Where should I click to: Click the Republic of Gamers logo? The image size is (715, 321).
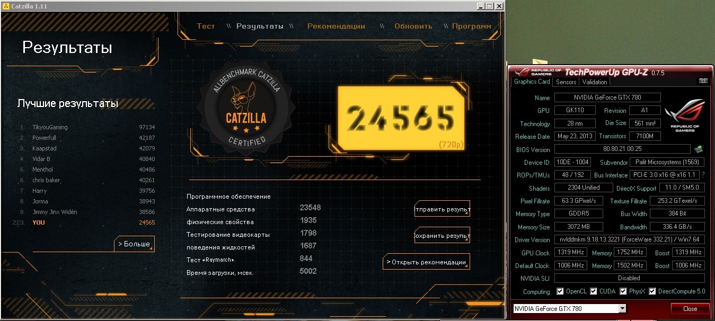[684, 117]
